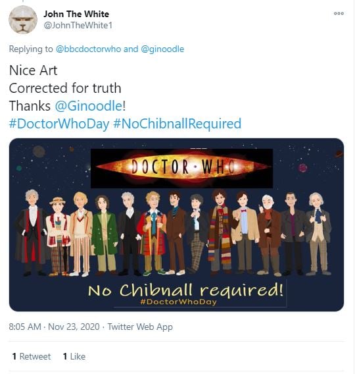Open the tweet's three-dot more menu
Screen dimensions: 355x374
[x=339, y=13]
